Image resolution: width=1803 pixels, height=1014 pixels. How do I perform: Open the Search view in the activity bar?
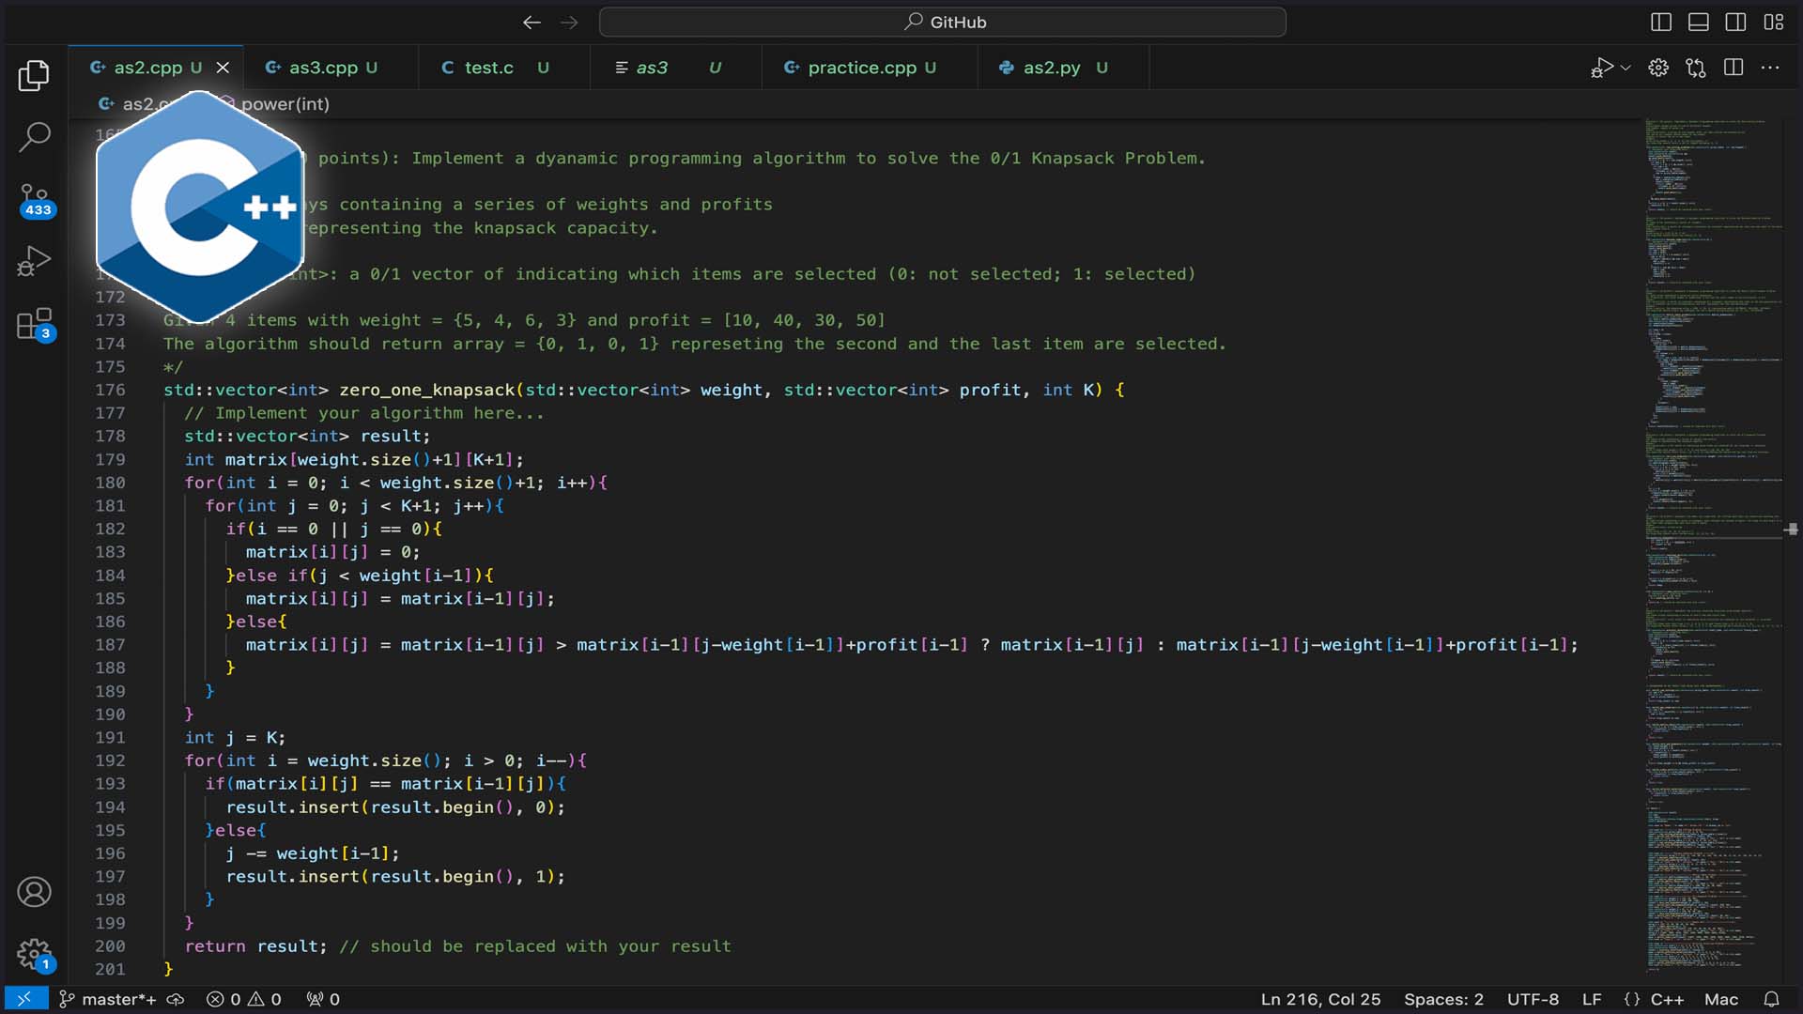point(34,137)
